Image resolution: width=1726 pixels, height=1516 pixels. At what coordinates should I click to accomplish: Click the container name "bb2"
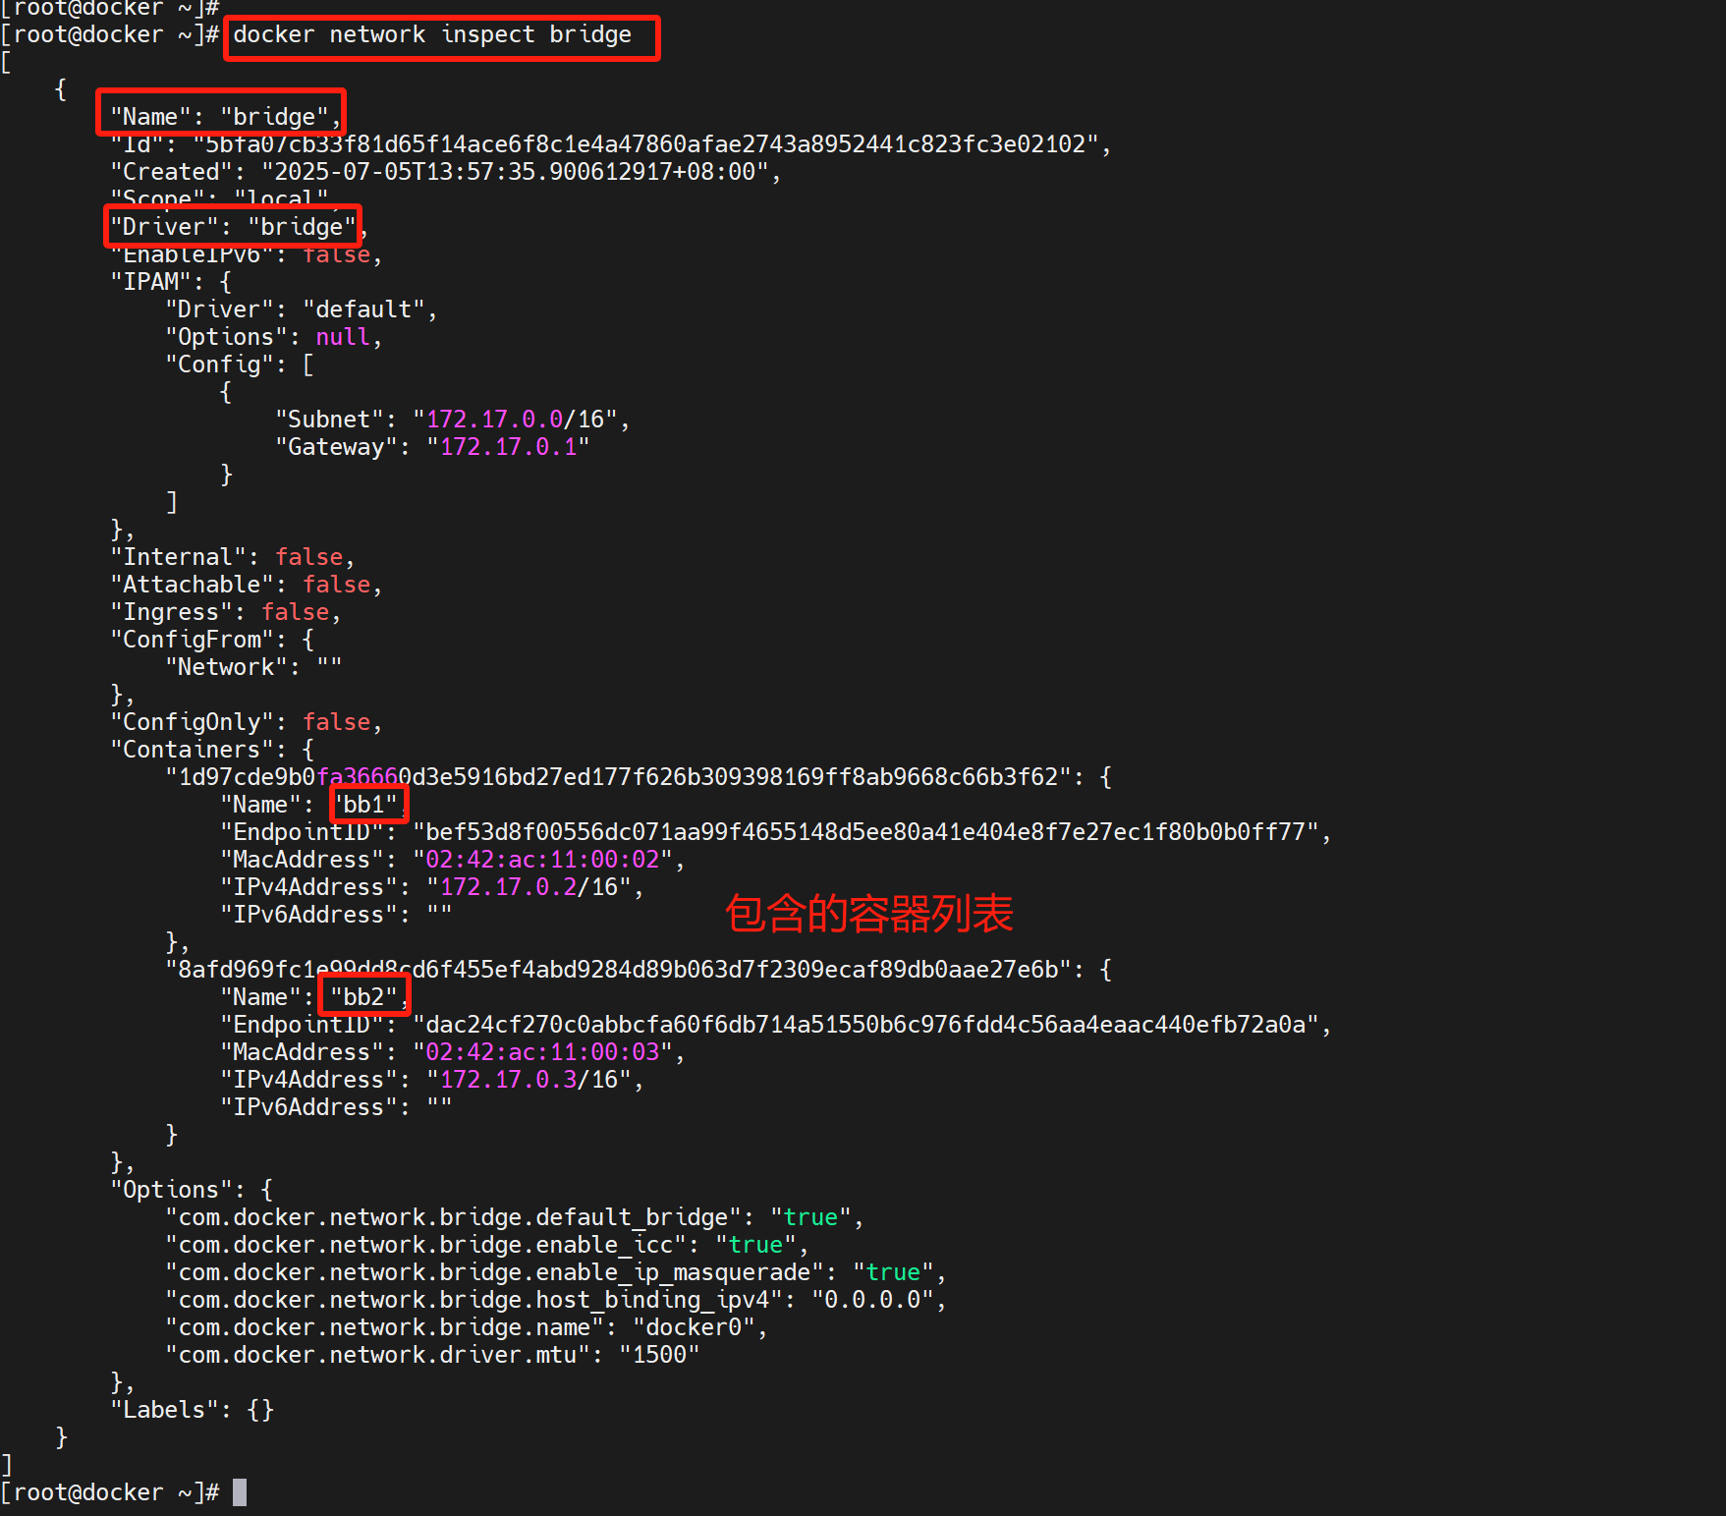363,997
